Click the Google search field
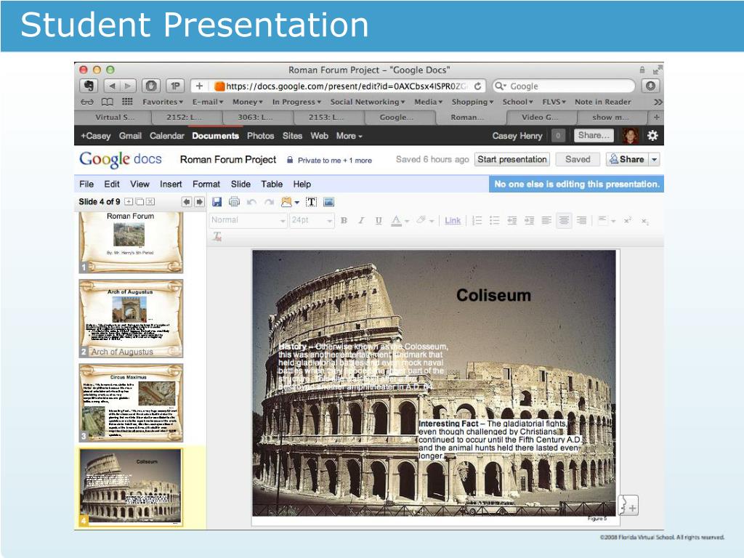Viewport: 744px width, 558px height. pyautogui.click(x=564, y=86)
